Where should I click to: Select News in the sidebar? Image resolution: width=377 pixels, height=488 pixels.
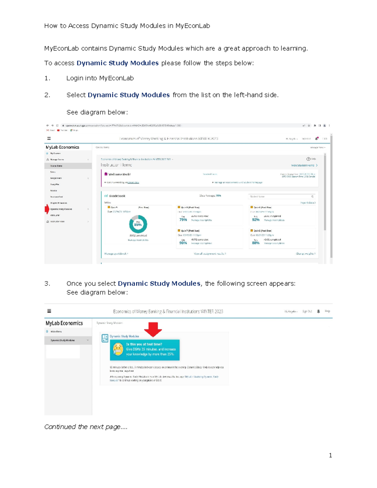click(x=53, y=172)
